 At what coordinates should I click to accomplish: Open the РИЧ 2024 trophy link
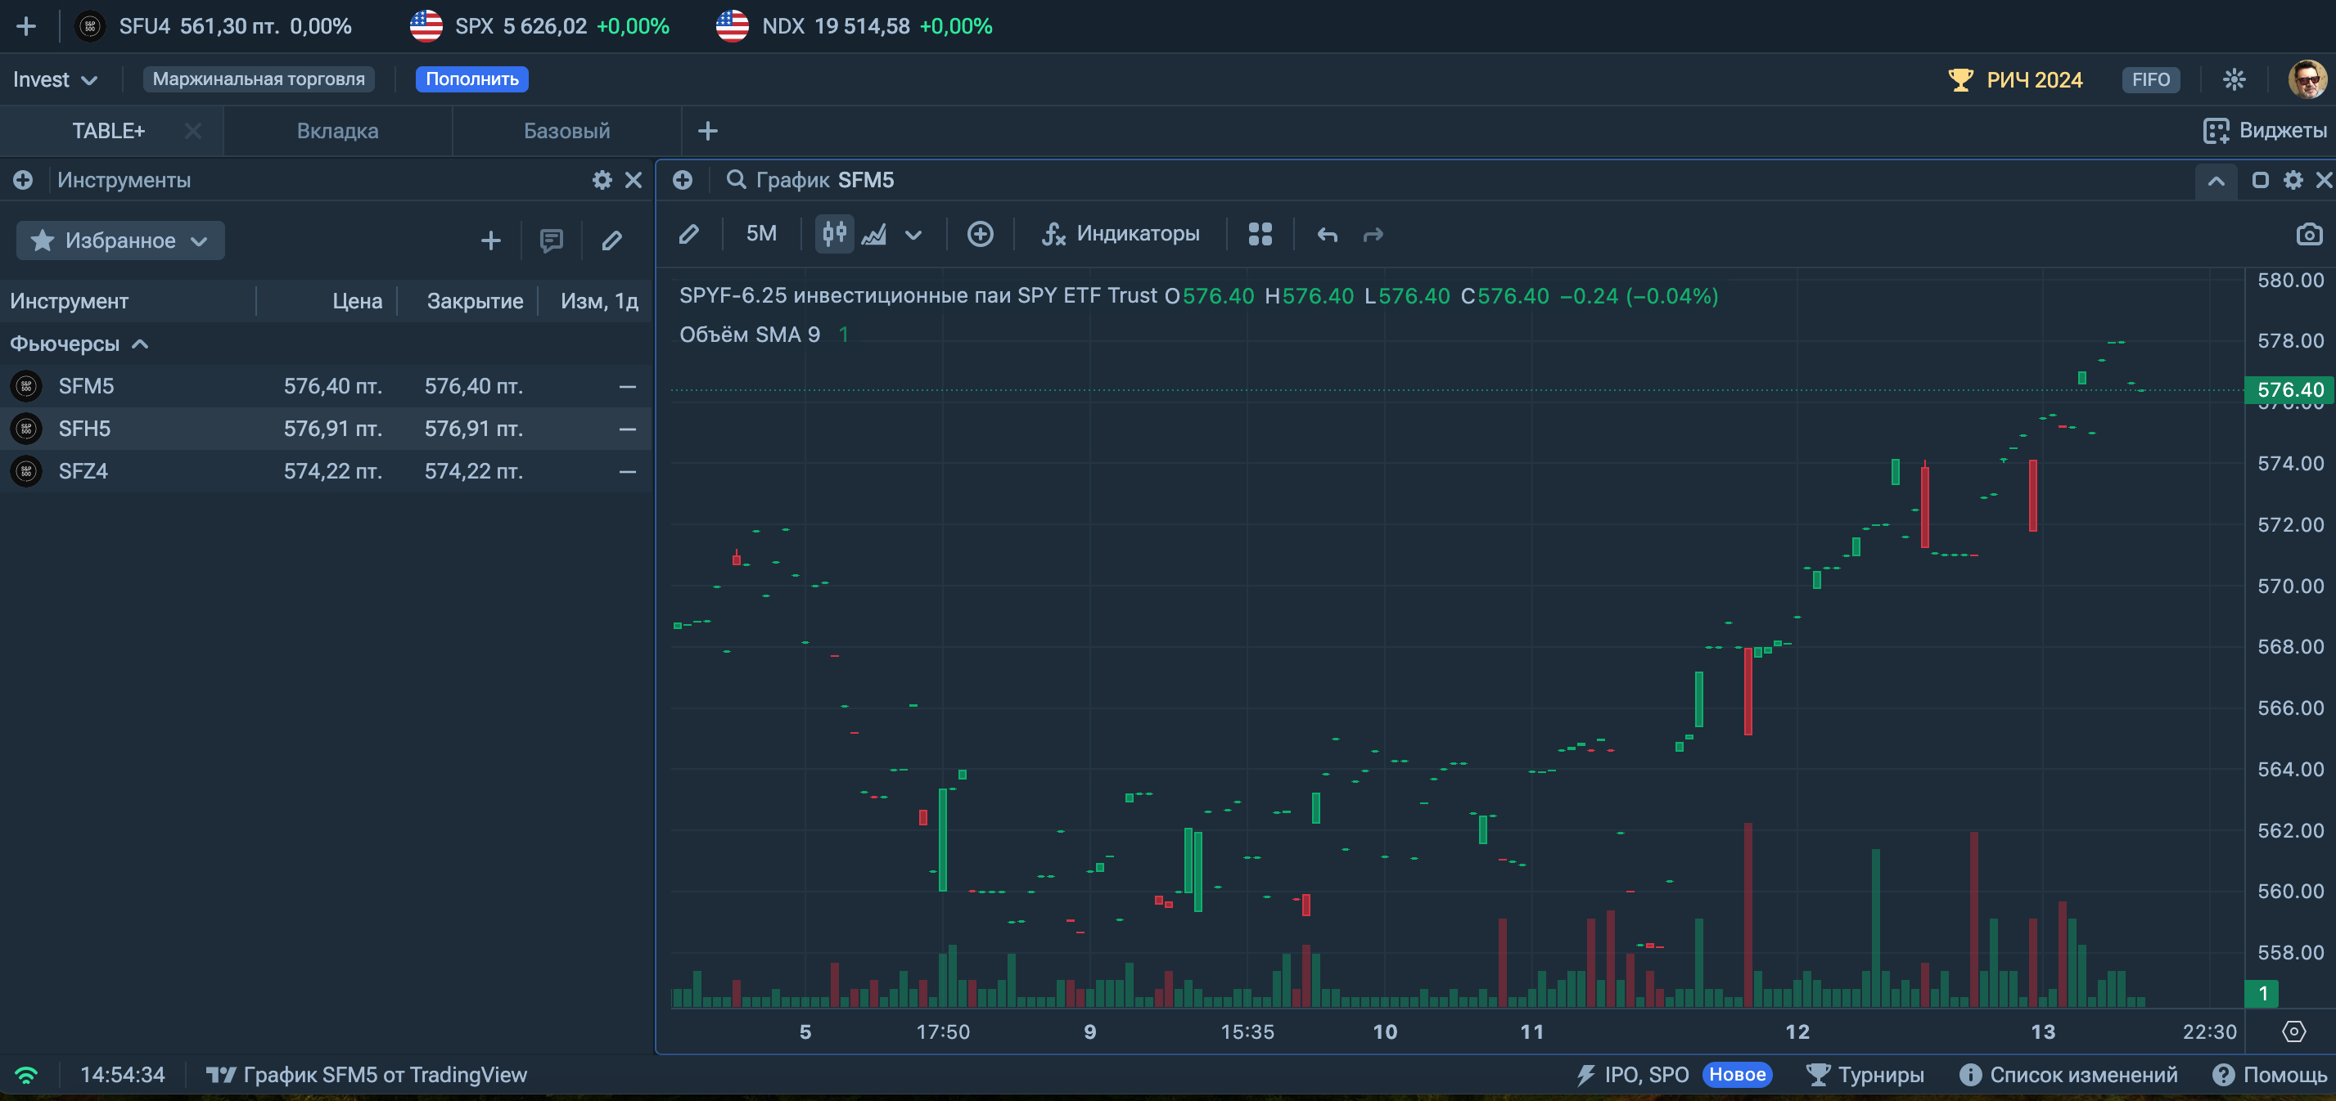[x=2015, y=79]
